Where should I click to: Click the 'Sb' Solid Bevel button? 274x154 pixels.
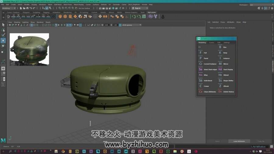(x=200, y=80)
